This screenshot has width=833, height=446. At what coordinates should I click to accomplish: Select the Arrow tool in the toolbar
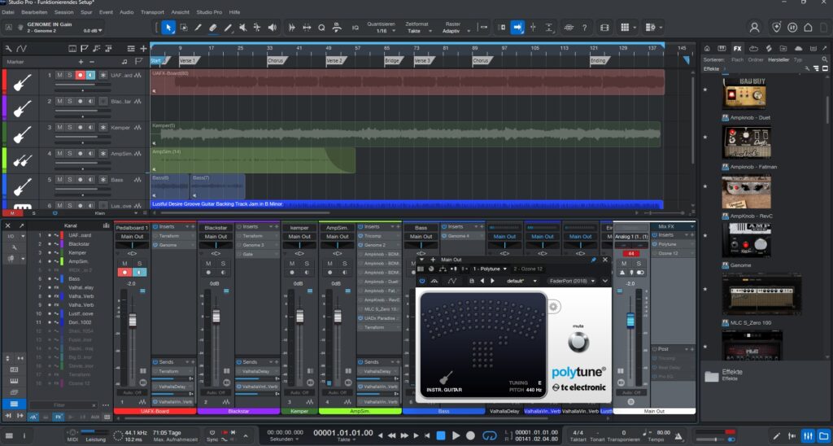click(x=169, y=28)
